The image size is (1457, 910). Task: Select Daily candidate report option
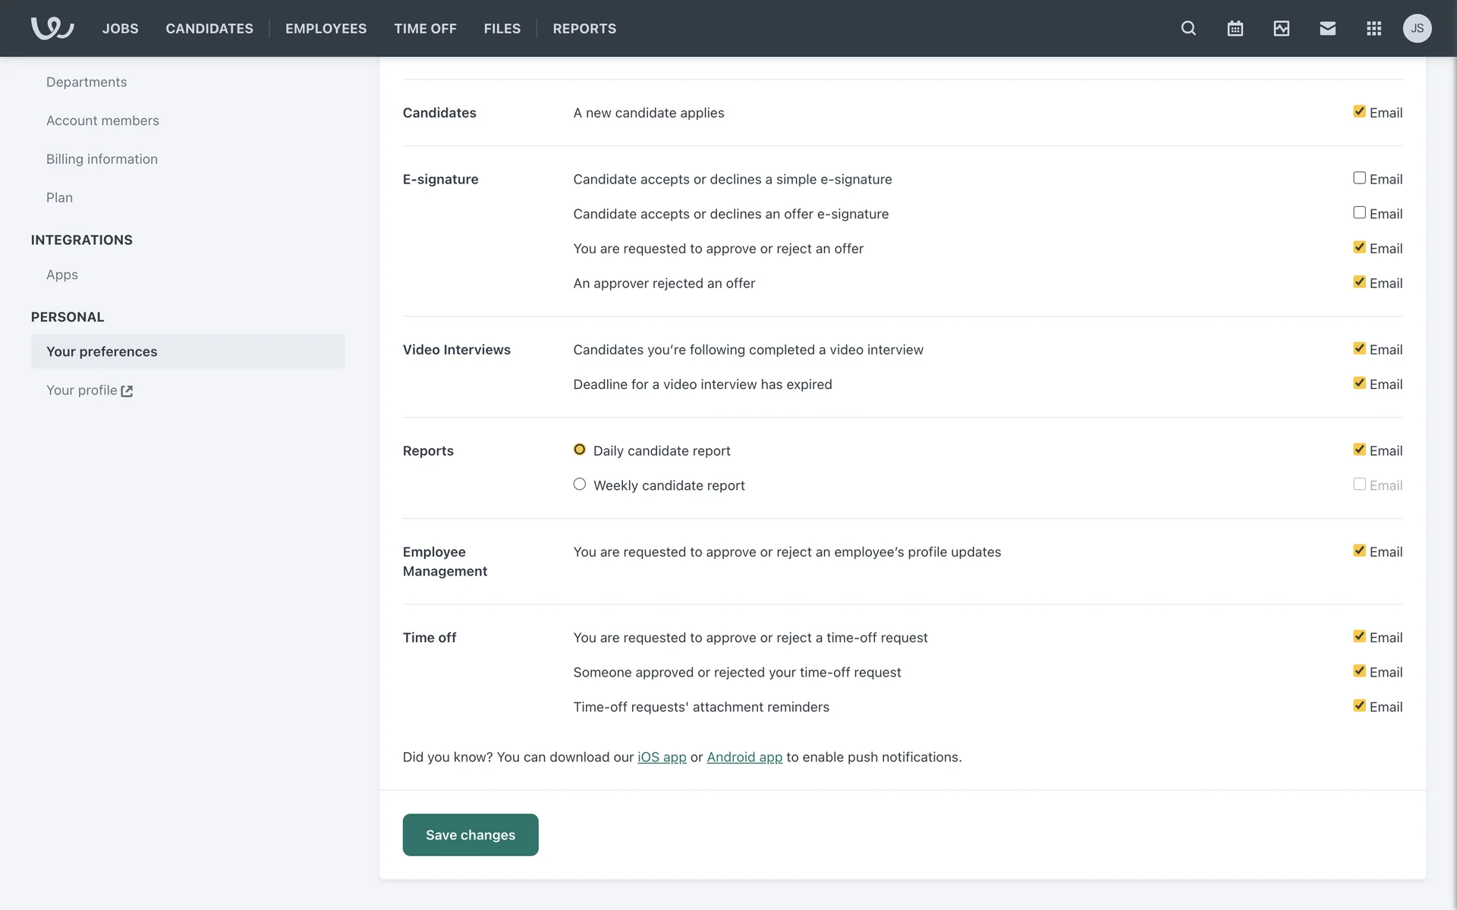click(580, 450)
